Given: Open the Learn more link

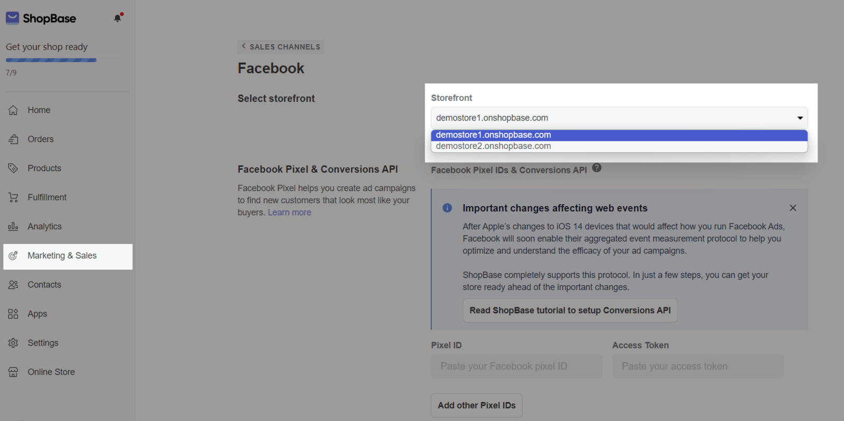Looking at the screenshot, I should tap(290, 212).
